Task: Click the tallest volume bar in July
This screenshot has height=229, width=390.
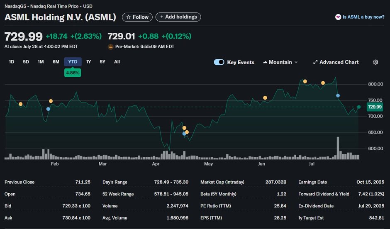Action: tap(338, 148)
